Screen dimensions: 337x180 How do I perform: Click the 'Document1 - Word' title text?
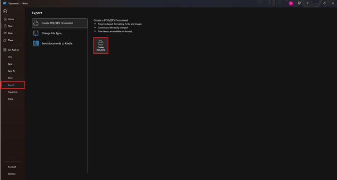point(18,3)
